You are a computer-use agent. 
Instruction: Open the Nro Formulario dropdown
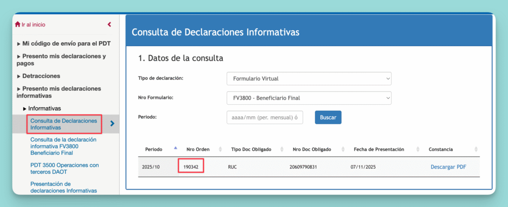(309, 98)
